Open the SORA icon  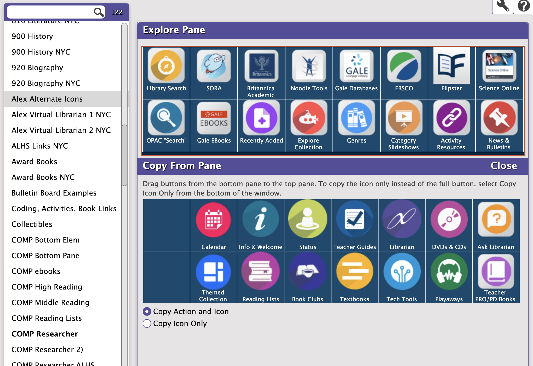214,66
